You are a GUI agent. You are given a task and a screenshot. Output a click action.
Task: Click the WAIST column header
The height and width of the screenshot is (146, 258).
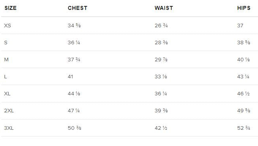pyautogui.click(x=164, y=8)
